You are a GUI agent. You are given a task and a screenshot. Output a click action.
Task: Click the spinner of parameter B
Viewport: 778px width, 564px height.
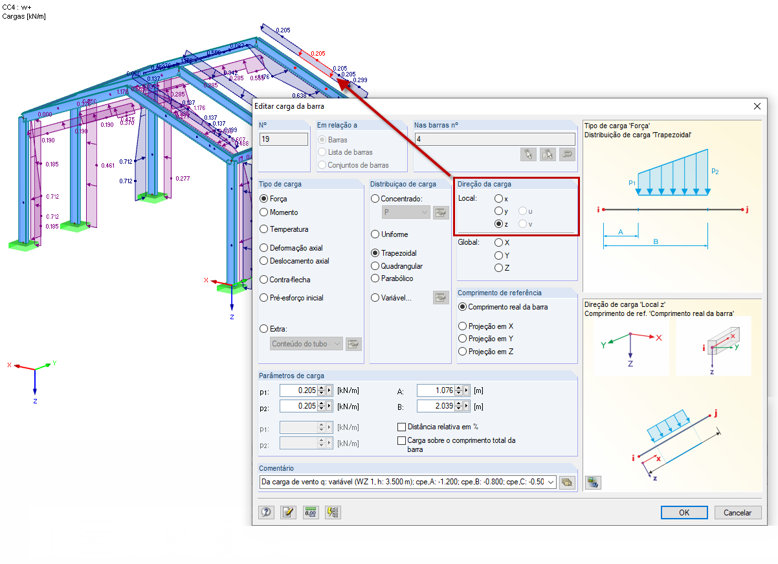459,406
